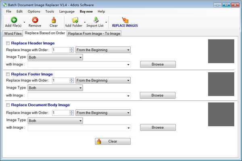
Task: Click the Clear brush icon in toolbar
Action: [x=54, y=20]
